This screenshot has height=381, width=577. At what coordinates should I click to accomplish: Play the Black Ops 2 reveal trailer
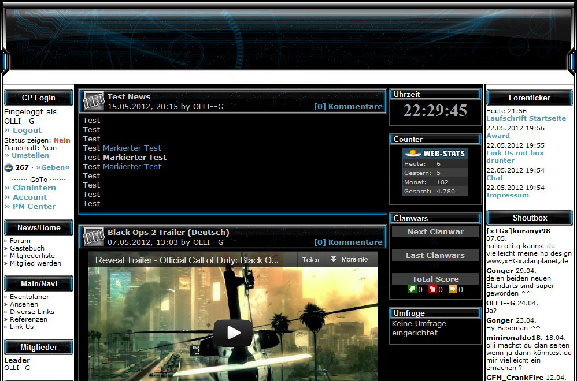coord(233,333)
